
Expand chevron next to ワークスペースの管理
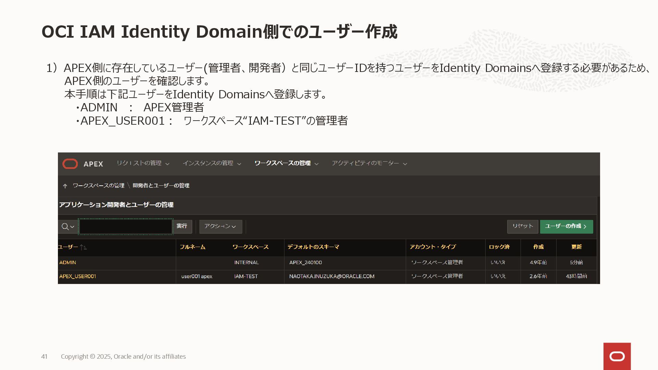point(317,164)
